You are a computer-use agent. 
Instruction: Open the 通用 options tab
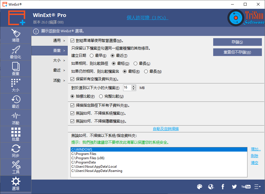[50, 40]
